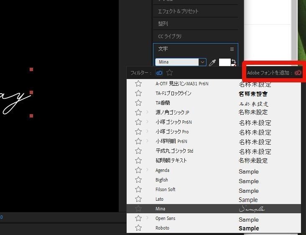The image size is (306, 235).
Task: Favorite the Open Sans font
Action: coord(138,218)
